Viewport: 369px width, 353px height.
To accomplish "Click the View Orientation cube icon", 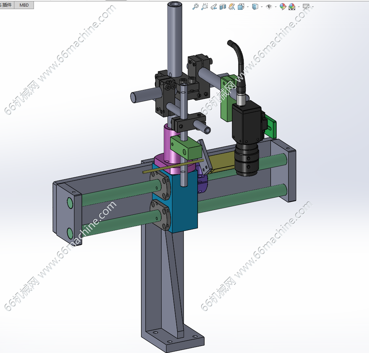I will pos(241,7).
